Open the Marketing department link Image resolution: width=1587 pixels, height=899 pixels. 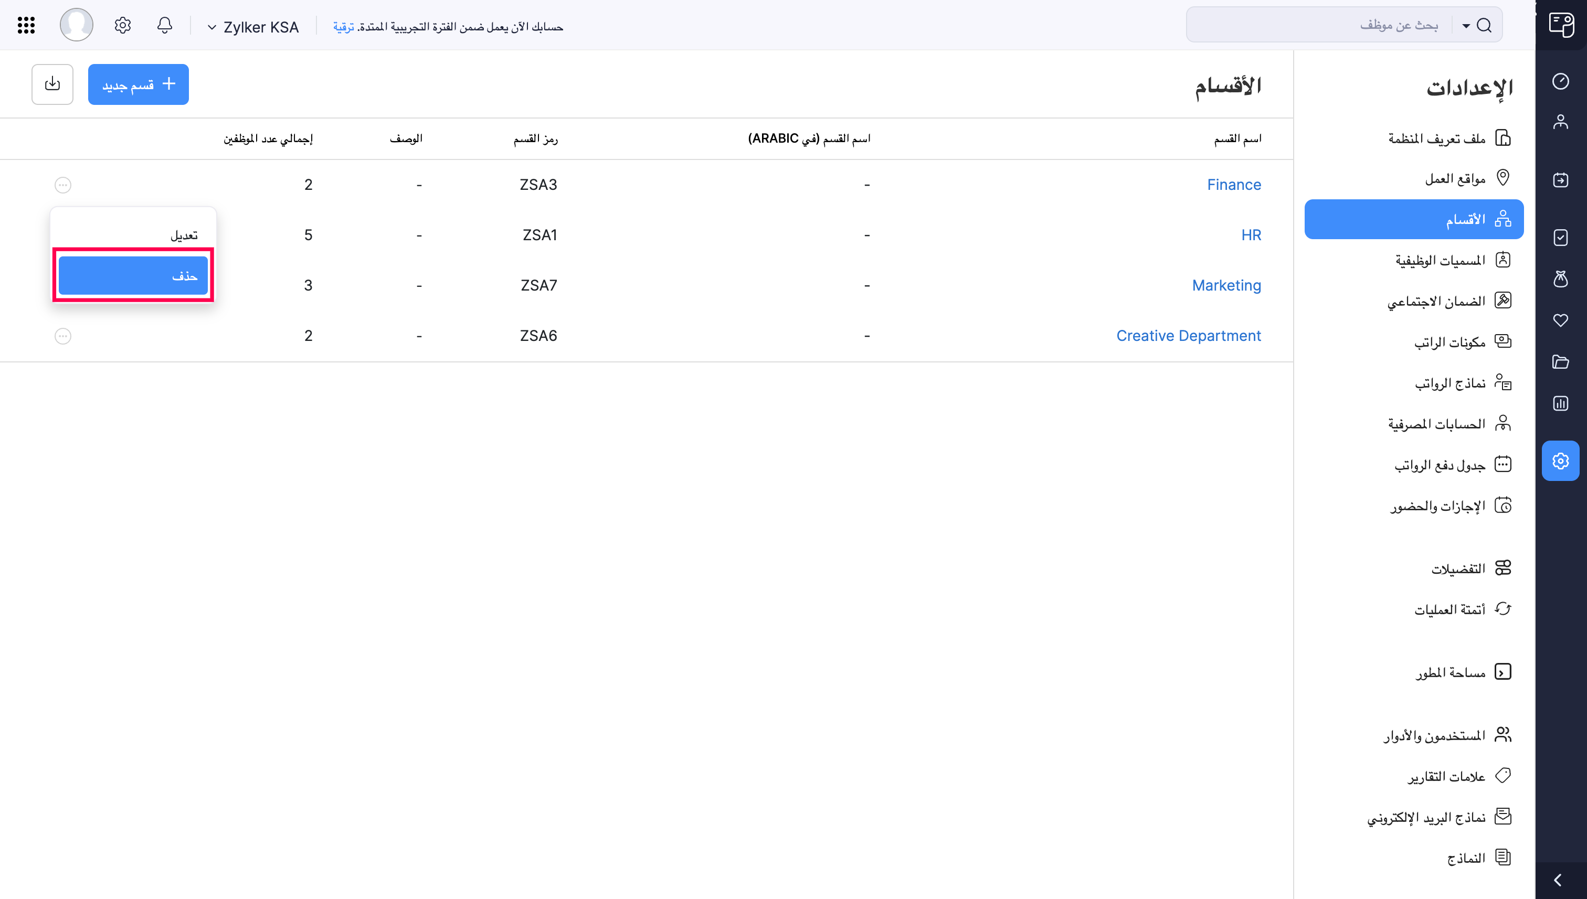(x=1226, y=285)
